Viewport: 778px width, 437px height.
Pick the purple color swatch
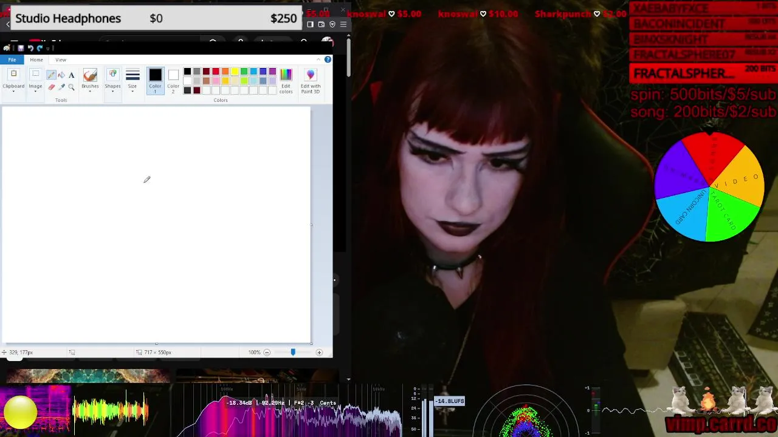(x=272, y=71)
